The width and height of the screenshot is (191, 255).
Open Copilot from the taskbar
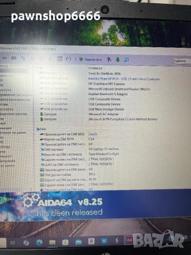click(26, 243)
